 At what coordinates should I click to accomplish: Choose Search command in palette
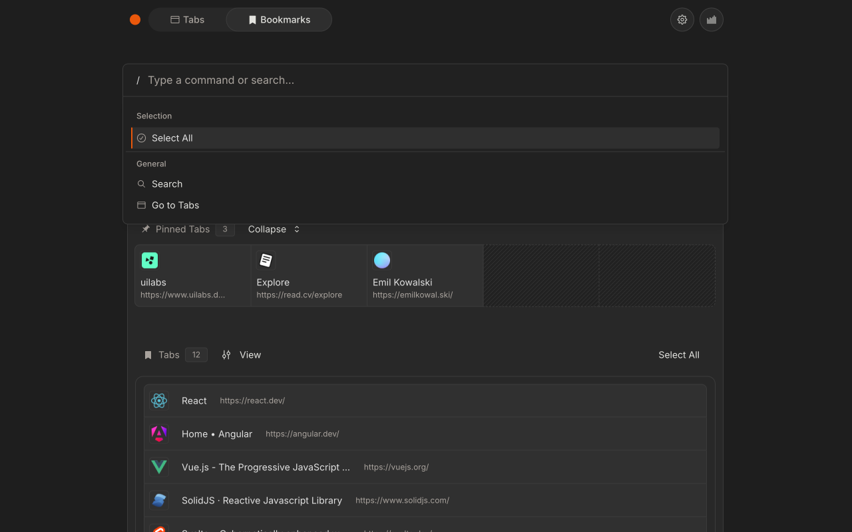coord(425,184)
